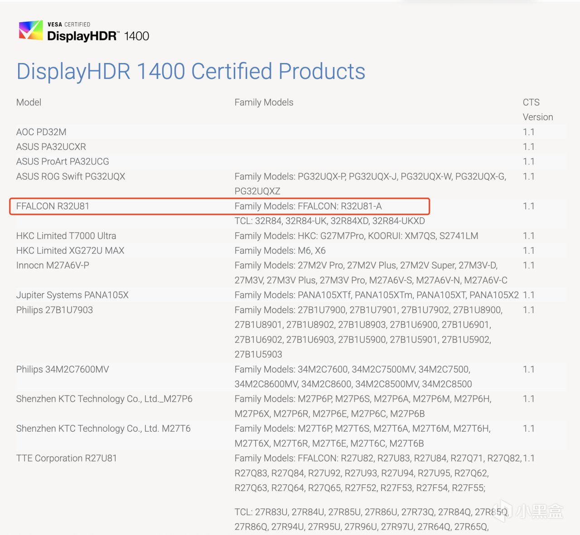Click the '27B1U7900, 27B1U7901' family models text
Image resolution: width=580 pixels, height=535 pixels.
[368, 332]
